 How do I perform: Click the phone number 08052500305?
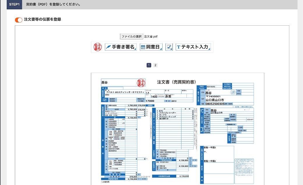coord(215,104)
